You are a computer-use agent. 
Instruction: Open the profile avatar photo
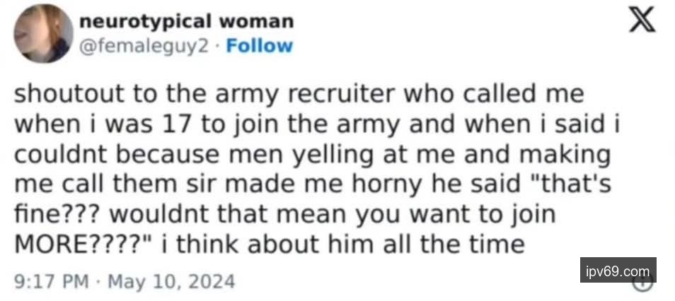click(x=42, y=33)
